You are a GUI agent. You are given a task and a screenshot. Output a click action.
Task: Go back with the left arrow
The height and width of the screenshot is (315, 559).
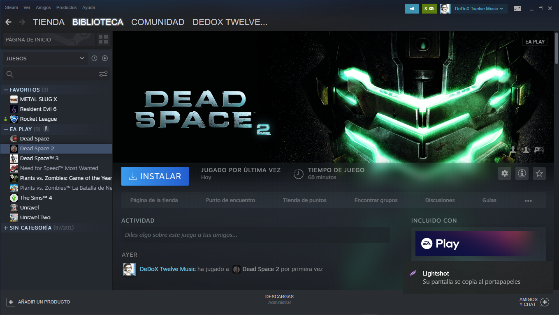coord(9,22)
